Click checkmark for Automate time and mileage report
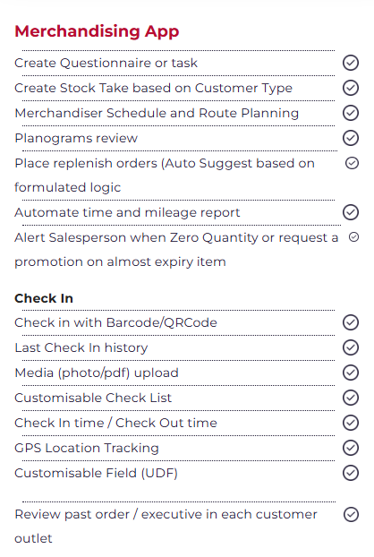 point(351,212)
